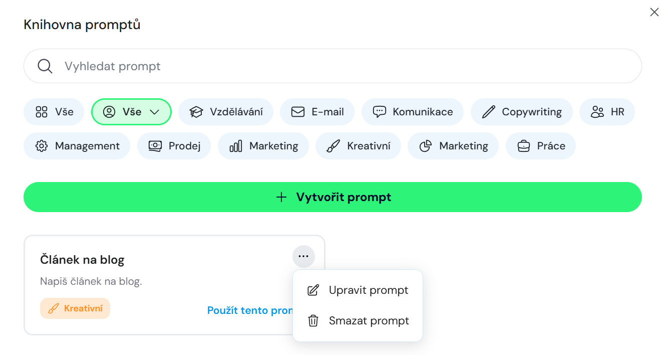Select the Práce briefcase category

pyautogui.click(x=540, y=146)
